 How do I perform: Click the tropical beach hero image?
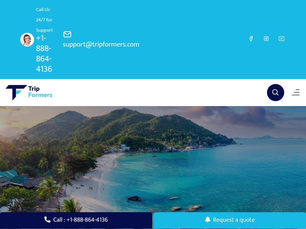(x=153, y=159)
